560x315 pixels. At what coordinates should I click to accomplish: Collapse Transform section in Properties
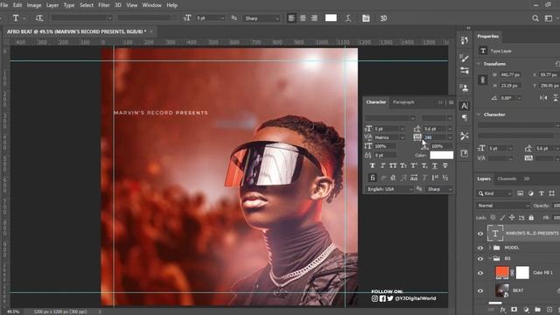pyautogui.click(x=479, y=64)
